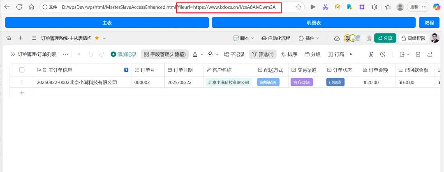444x172 pixels.
Task: Go to the kdocs home icon
Action: coord(9,38)
